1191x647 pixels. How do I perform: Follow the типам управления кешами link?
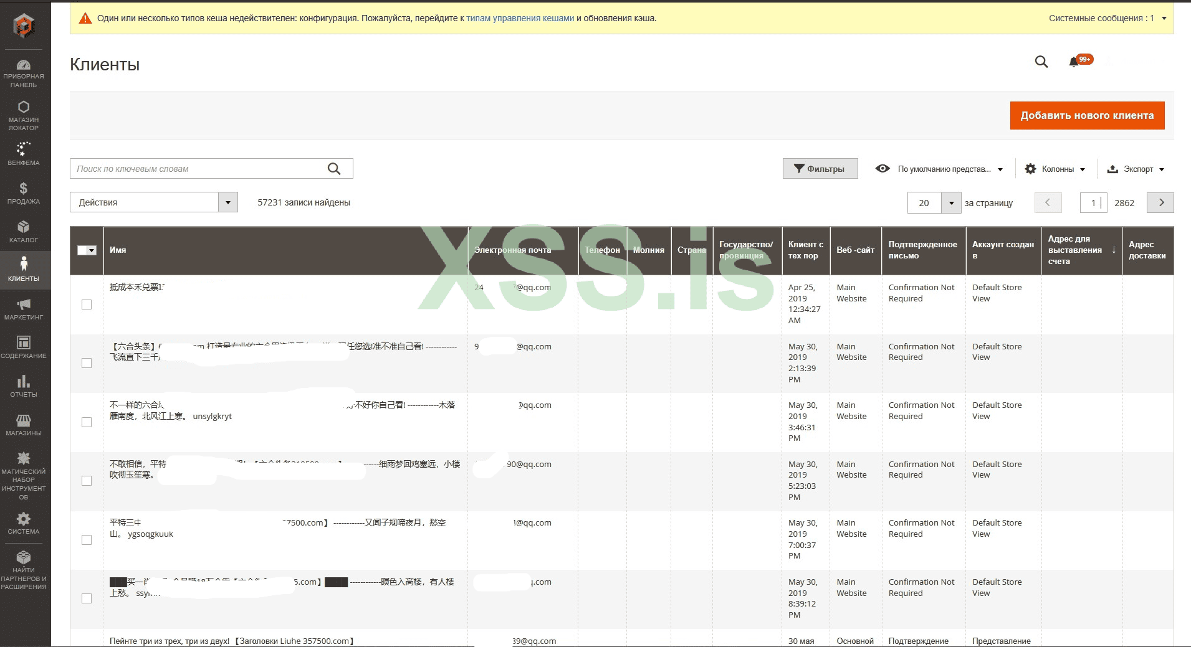520,18
